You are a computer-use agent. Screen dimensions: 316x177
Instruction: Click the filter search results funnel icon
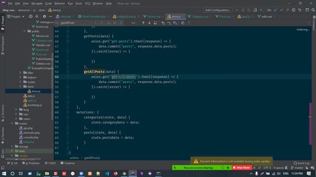[189, 23]
